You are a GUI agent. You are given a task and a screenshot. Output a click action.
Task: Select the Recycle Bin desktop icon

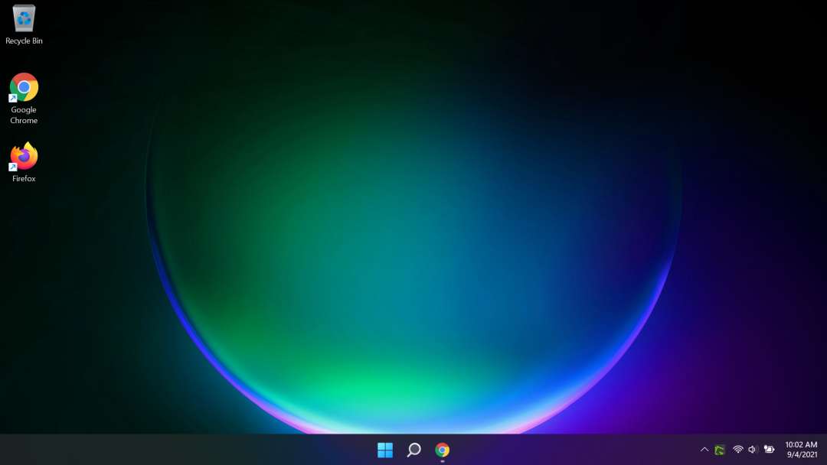[x=24, y=18]
